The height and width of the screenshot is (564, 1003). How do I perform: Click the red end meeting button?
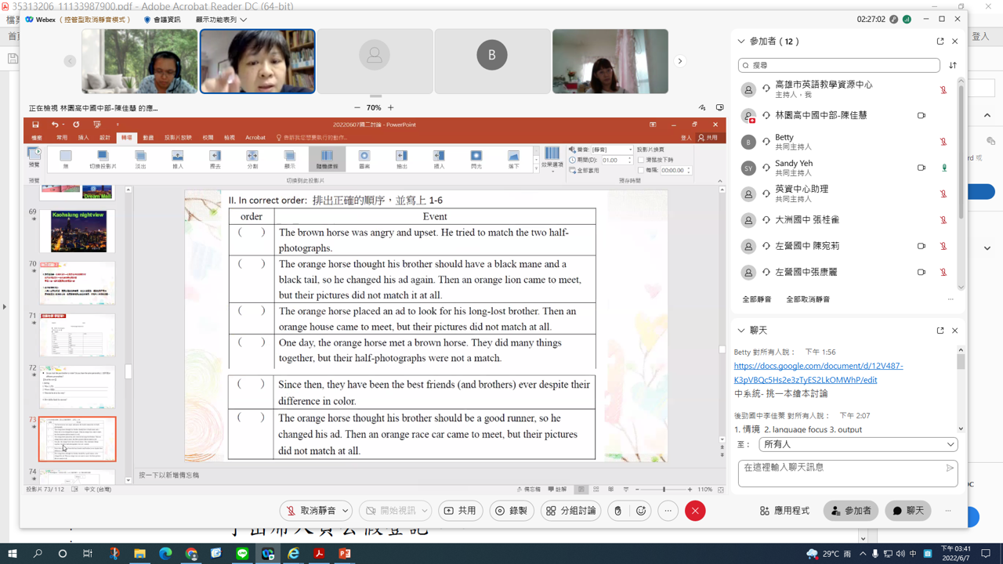click(695, 511)
